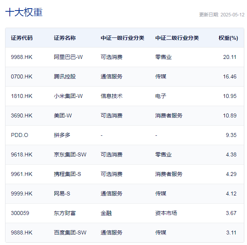Open the 小米集团-W security name
This screenshot has width=247, height=245.
coord(68,96)
